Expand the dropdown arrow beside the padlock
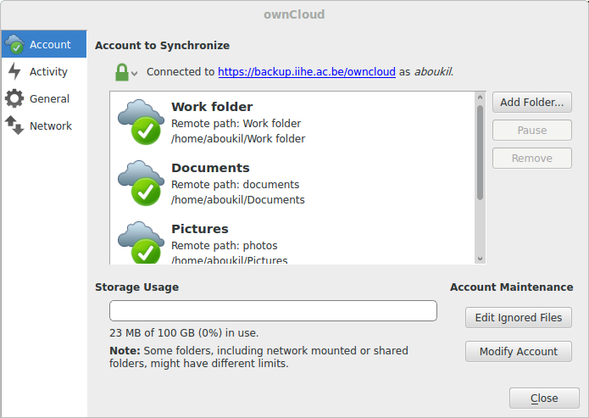589x418 pixels. pyautogui.click(x=134, y=75)
